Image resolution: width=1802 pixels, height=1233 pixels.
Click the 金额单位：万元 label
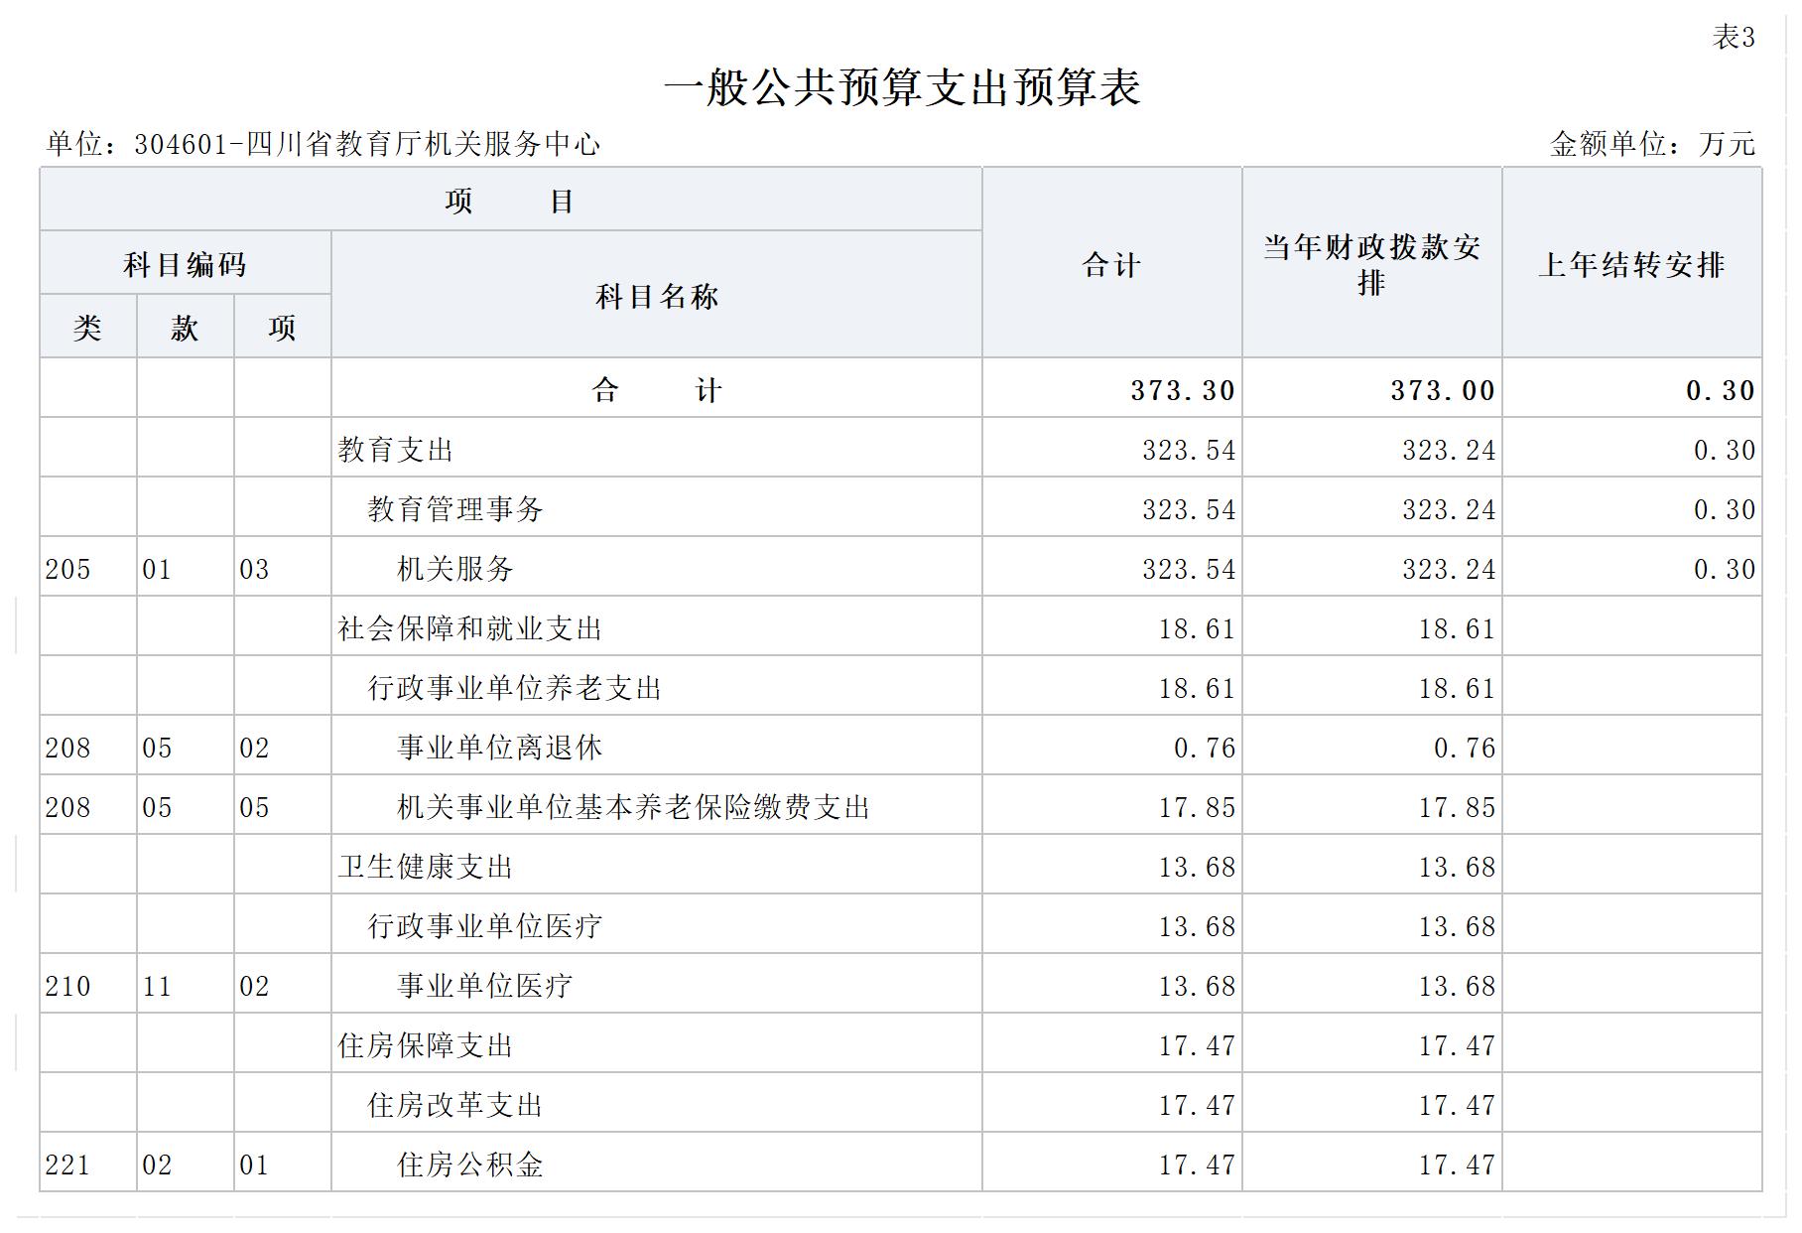coord(1652,145)
